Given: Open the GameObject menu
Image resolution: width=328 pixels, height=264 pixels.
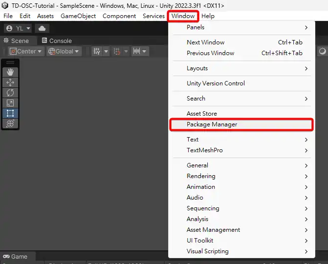Looking at the screenshot, I should (78, 16).
